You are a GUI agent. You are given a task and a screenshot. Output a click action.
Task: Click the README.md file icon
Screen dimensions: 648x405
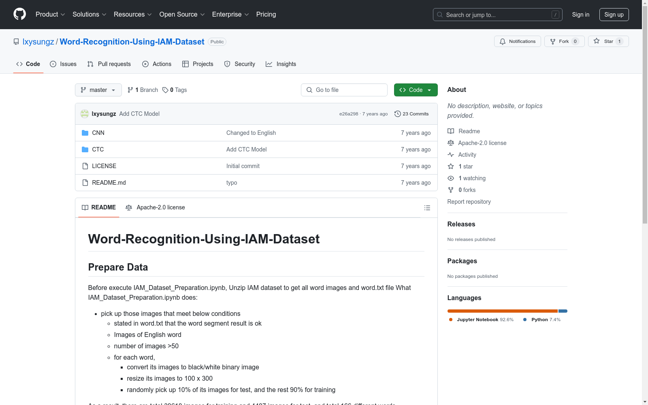point(85,183)
